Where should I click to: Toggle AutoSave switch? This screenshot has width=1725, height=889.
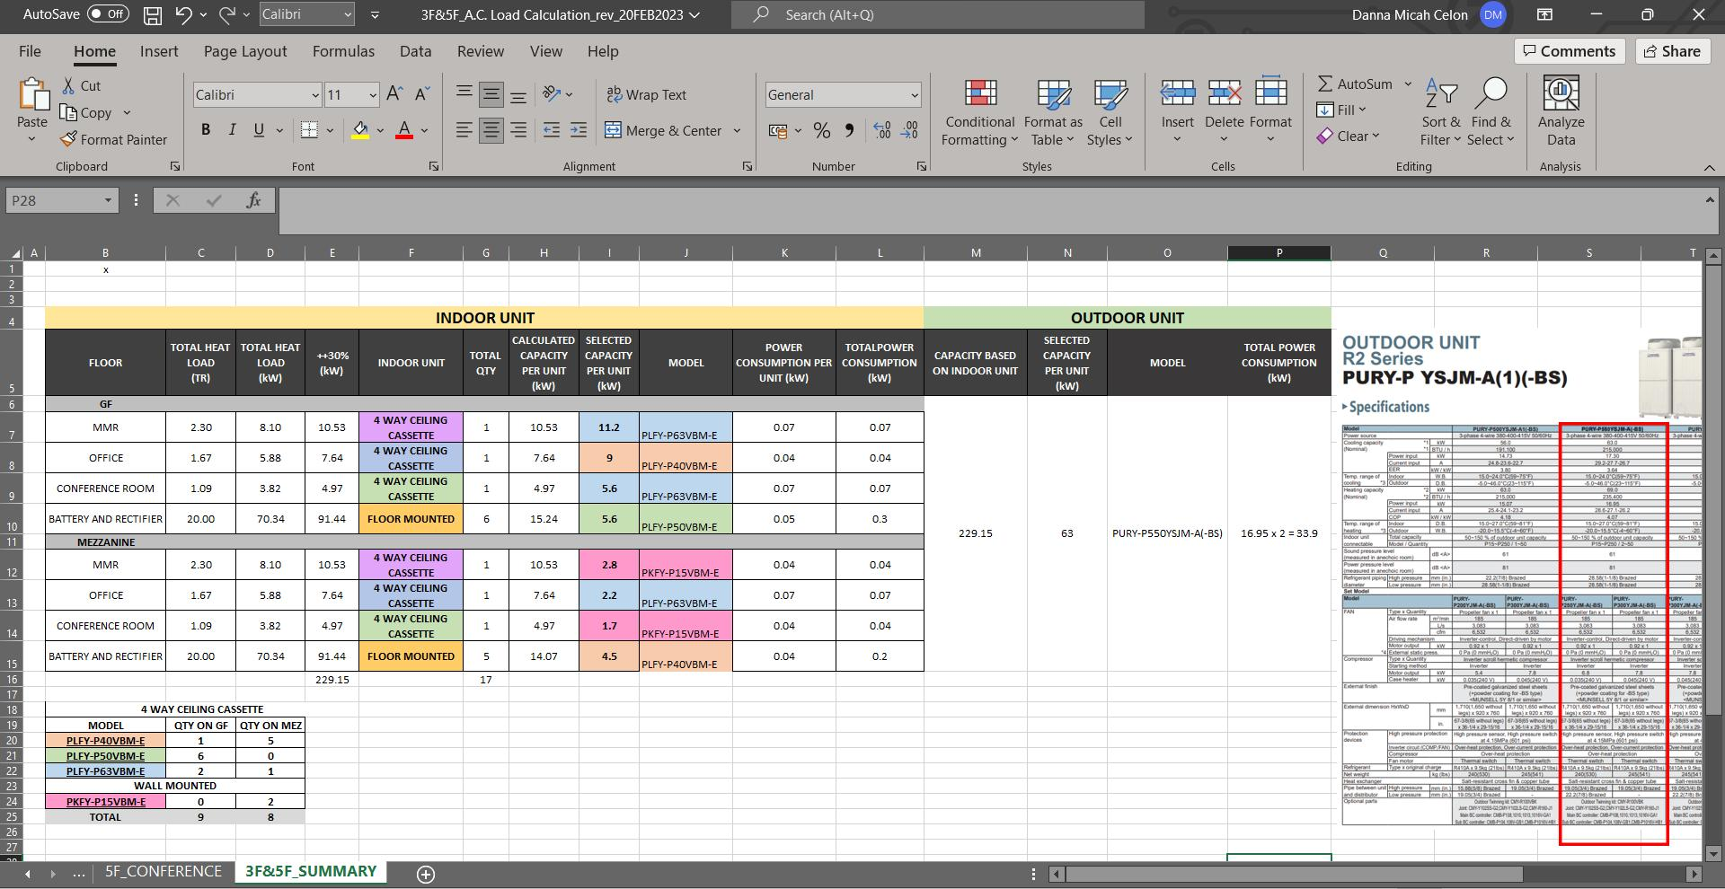point(108,14)
